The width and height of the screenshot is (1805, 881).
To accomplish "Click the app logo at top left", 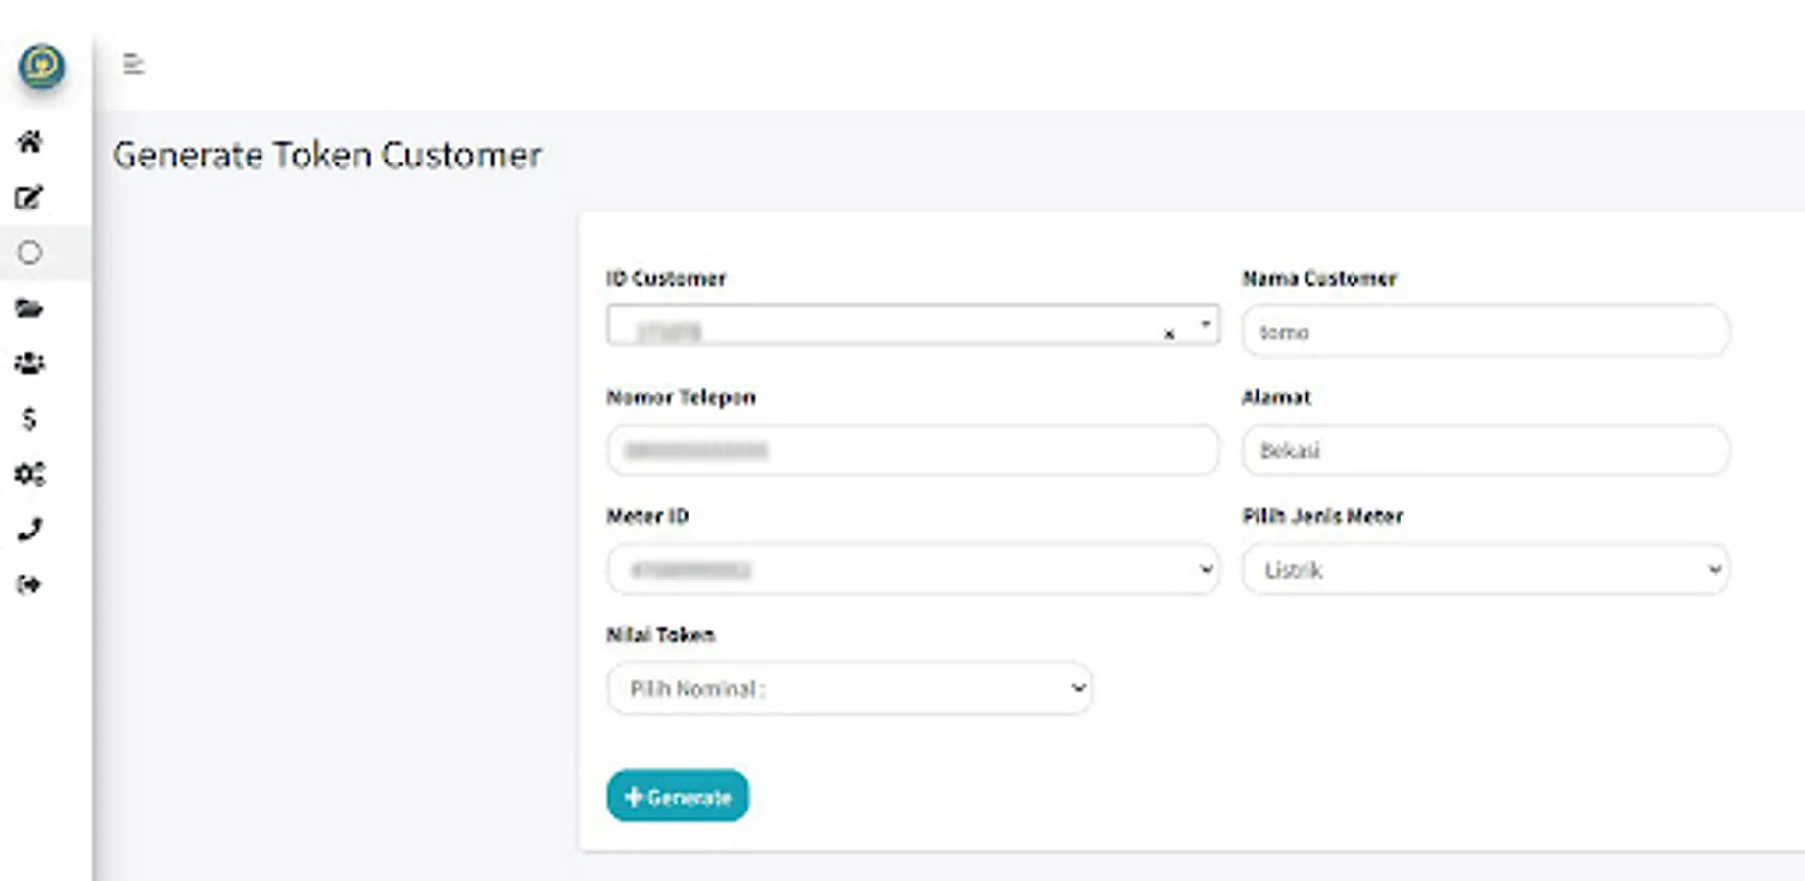I will pos(41,66).
